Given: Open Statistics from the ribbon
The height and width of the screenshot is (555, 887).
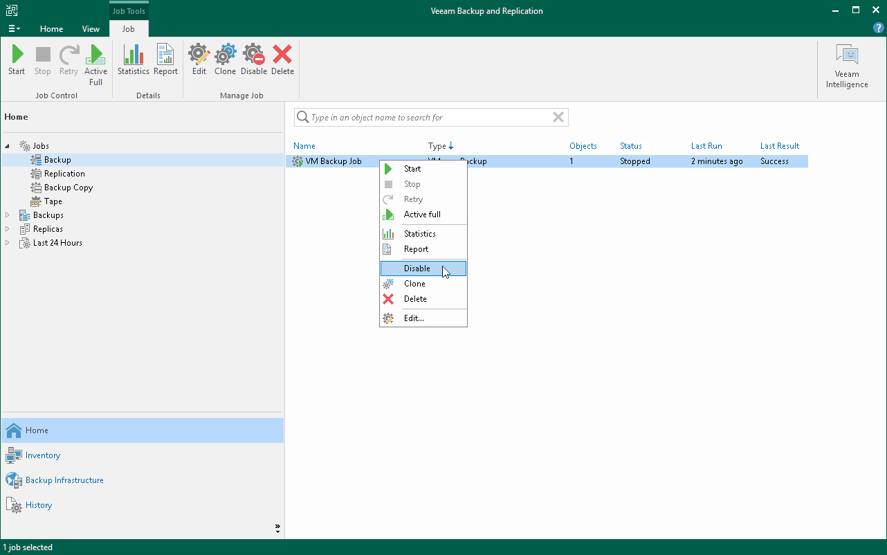Looking at the screenshot, I should click(133, 60).
